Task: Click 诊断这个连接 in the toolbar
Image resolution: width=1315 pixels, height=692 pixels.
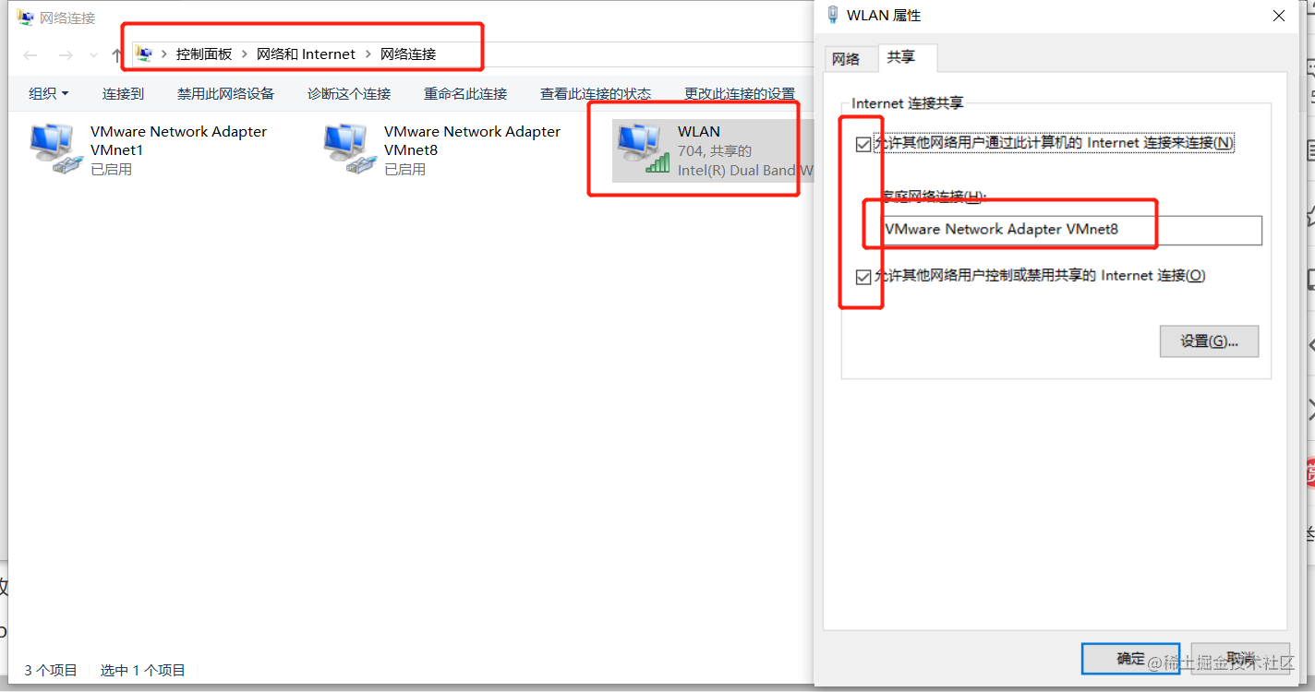Action: pos(349,93)
